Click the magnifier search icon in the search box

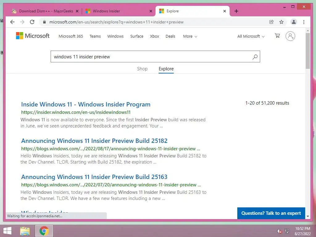click(255, 57)
